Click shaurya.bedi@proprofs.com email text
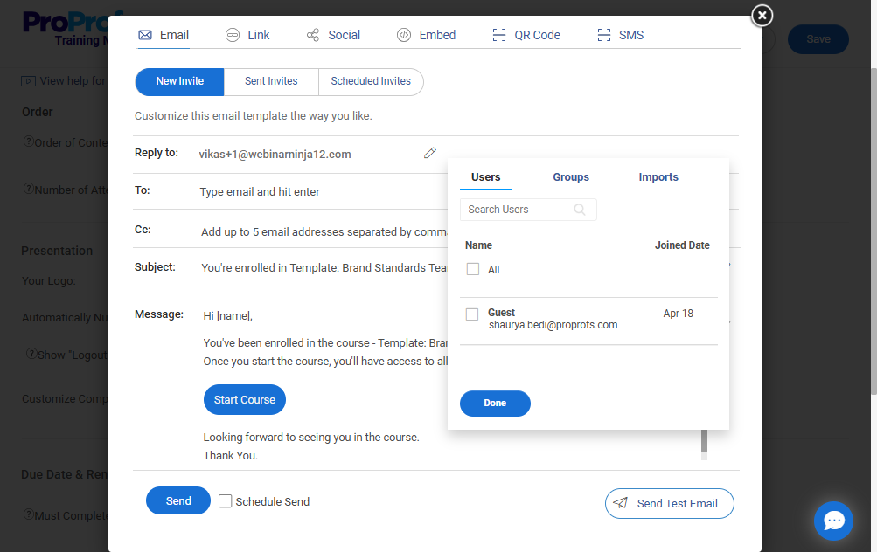This screenshot has height=552, width=877. pyautogui.click(x=553, y=325)
